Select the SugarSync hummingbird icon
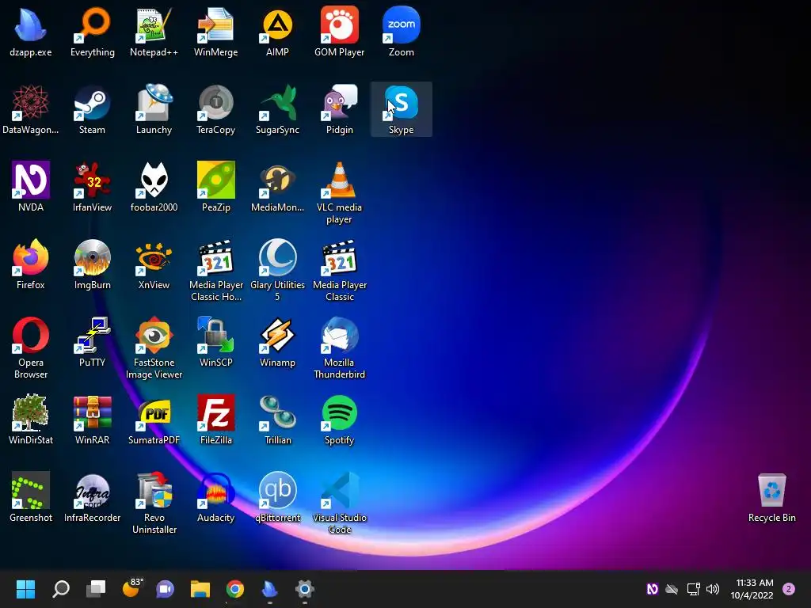The image size is (811, 608). pyautogui.click(x=277, y=108)
